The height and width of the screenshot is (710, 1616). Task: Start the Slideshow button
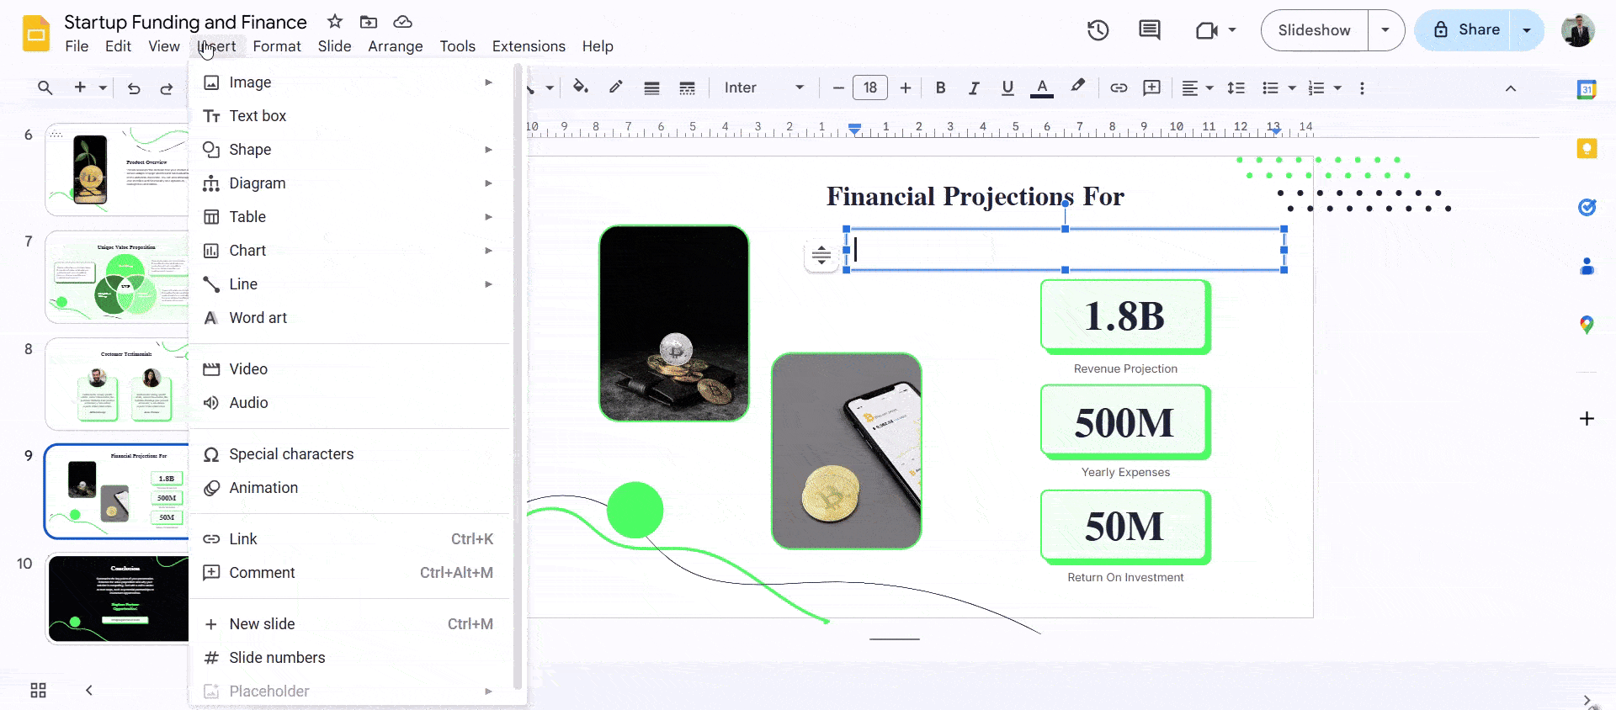1314,30
